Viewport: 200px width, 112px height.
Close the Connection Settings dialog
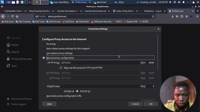point(158,29)
